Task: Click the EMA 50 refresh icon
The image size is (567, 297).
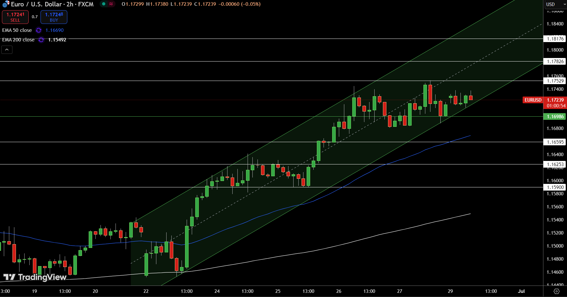Action: pyautogui.click(x=39, y=30)
